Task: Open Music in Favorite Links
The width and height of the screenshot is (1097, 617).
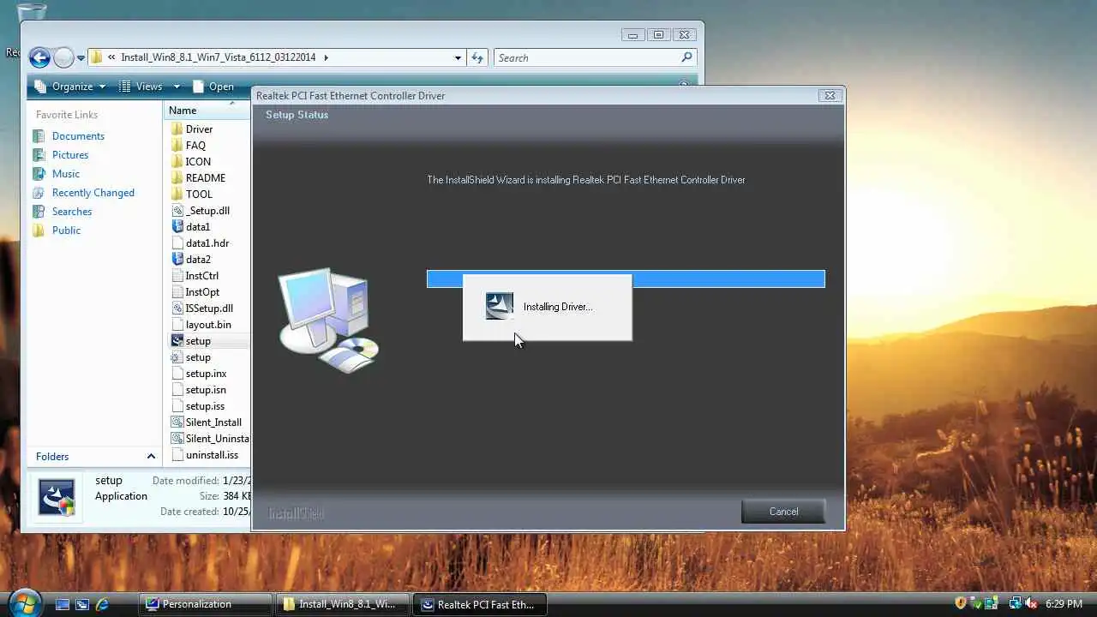Action: click(56, 174)
